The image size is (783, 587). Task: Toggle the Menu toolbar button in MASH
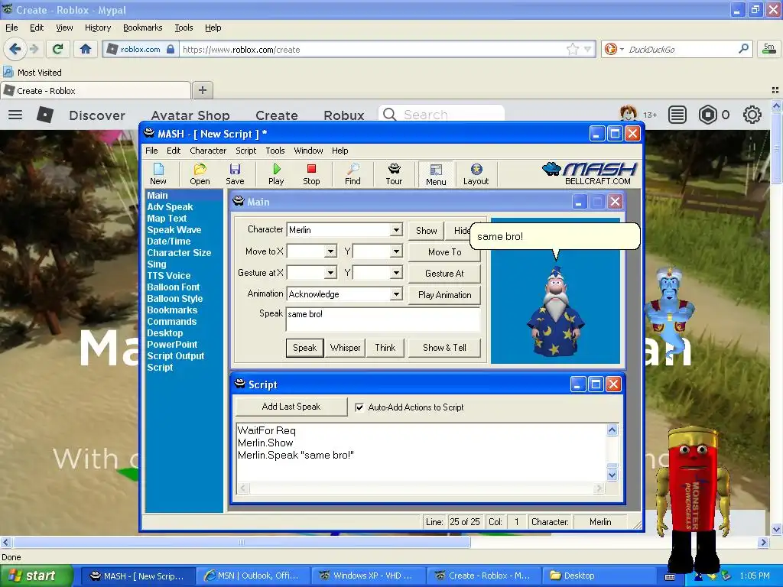point(435,174)
